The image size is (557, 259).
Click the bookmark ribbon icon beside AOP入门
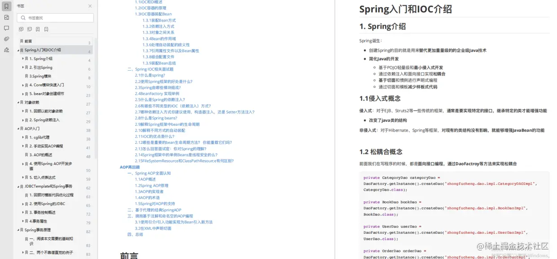[22, 129]
